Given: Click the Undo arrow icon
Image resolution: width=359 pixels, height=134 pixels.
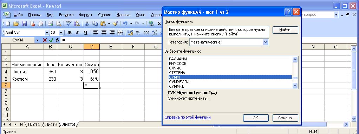Looking at the screenshot, I should (x=125, y=24).
